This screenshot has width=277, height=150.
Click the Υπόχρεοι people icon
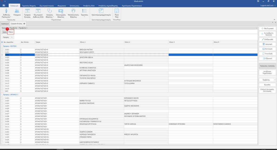[17, 11]
